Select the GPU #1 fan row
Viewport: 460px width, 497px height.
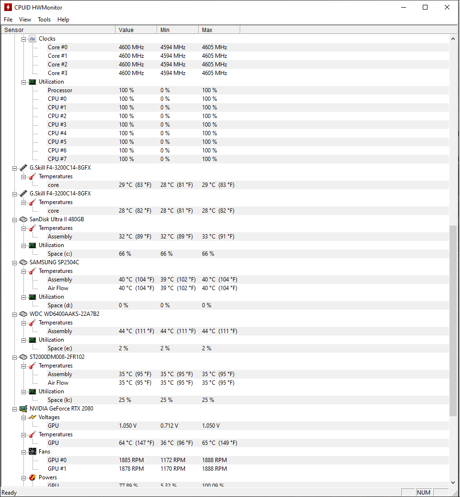tap(248, 468)
